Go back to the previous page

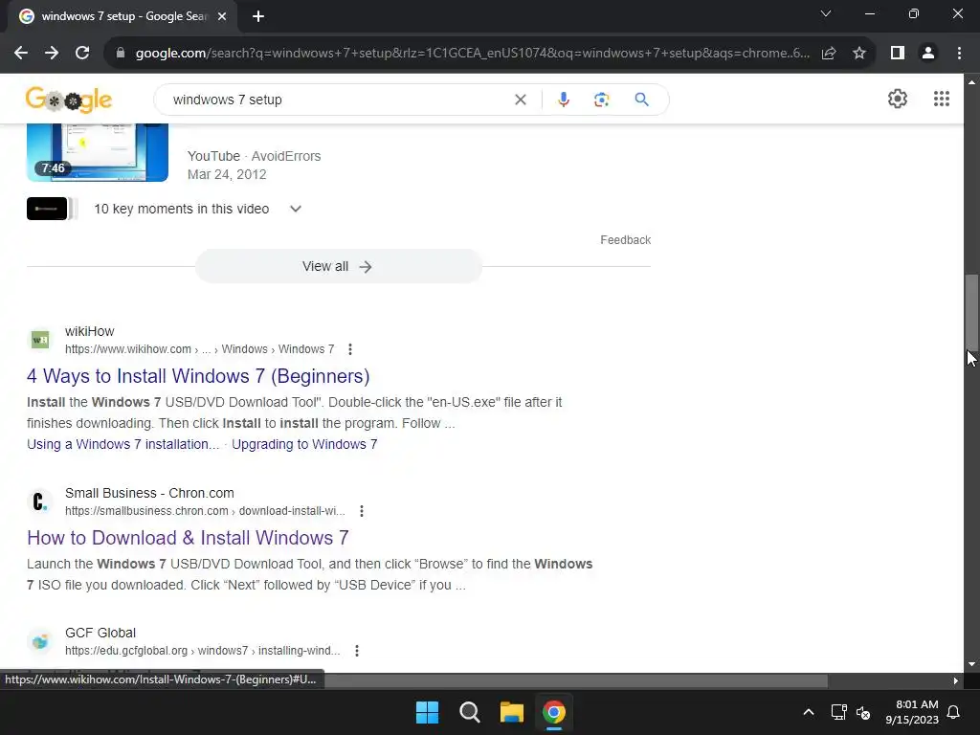(x=21, y=54)
